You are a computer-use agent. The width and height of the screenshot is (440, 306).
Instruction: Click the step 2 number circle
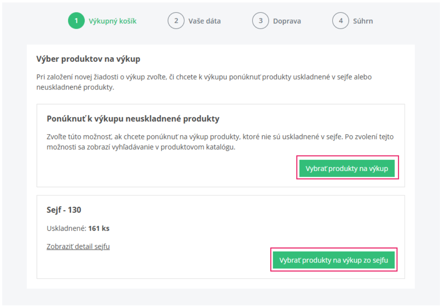[x=176, y=21]
